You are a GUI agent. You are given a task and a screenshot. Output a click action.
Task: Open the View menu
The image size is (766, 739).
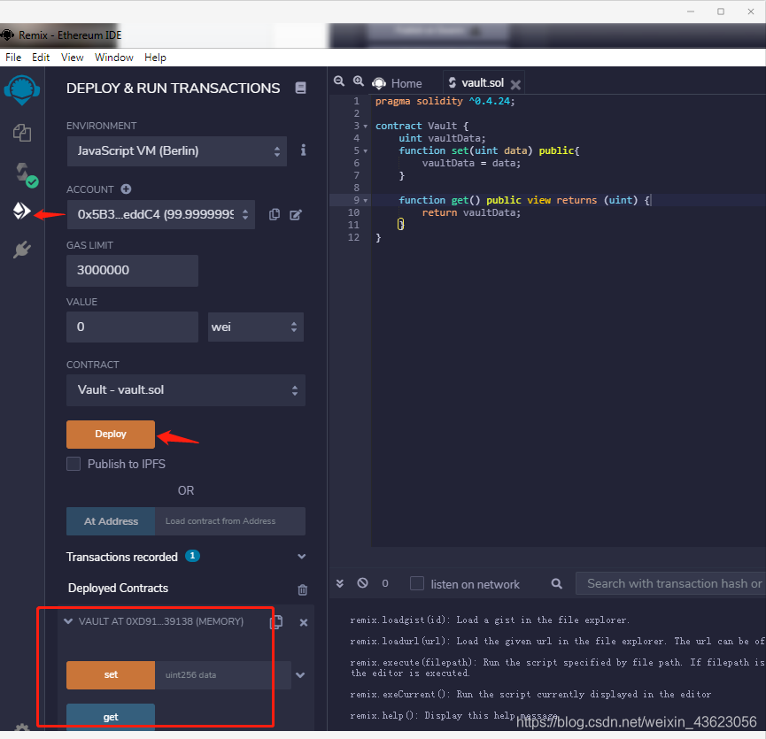tap(73, 58)
